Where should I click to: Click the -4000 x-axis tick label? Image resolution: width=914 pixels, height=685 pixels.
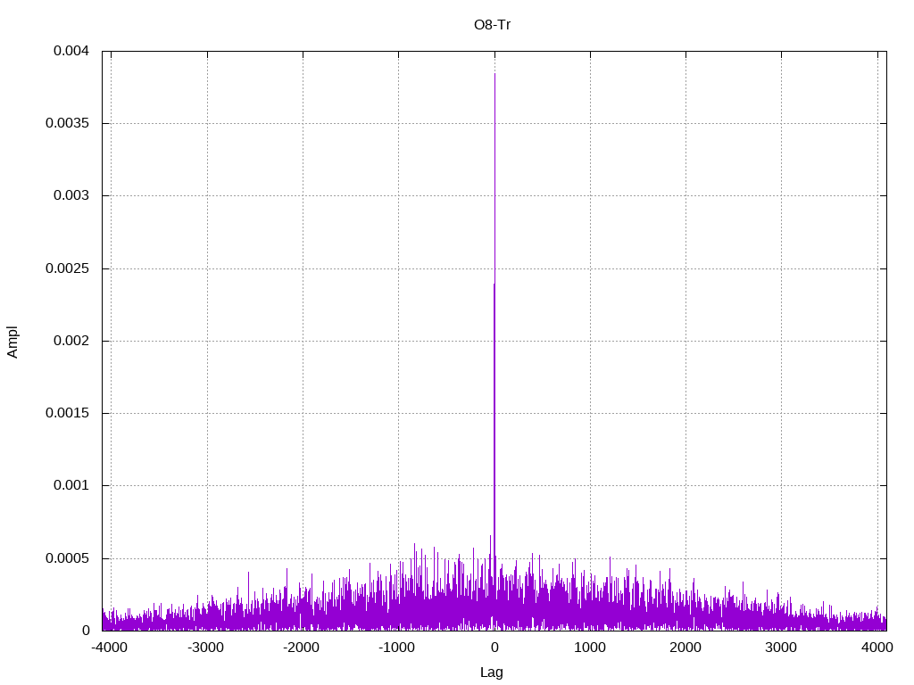(x=110, y=648)
